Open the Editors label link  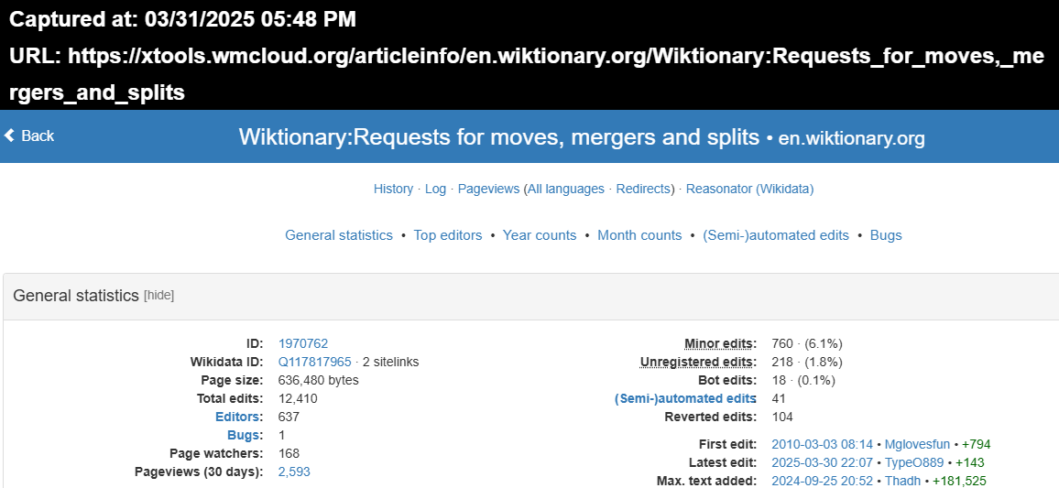(x=237, y=417)
